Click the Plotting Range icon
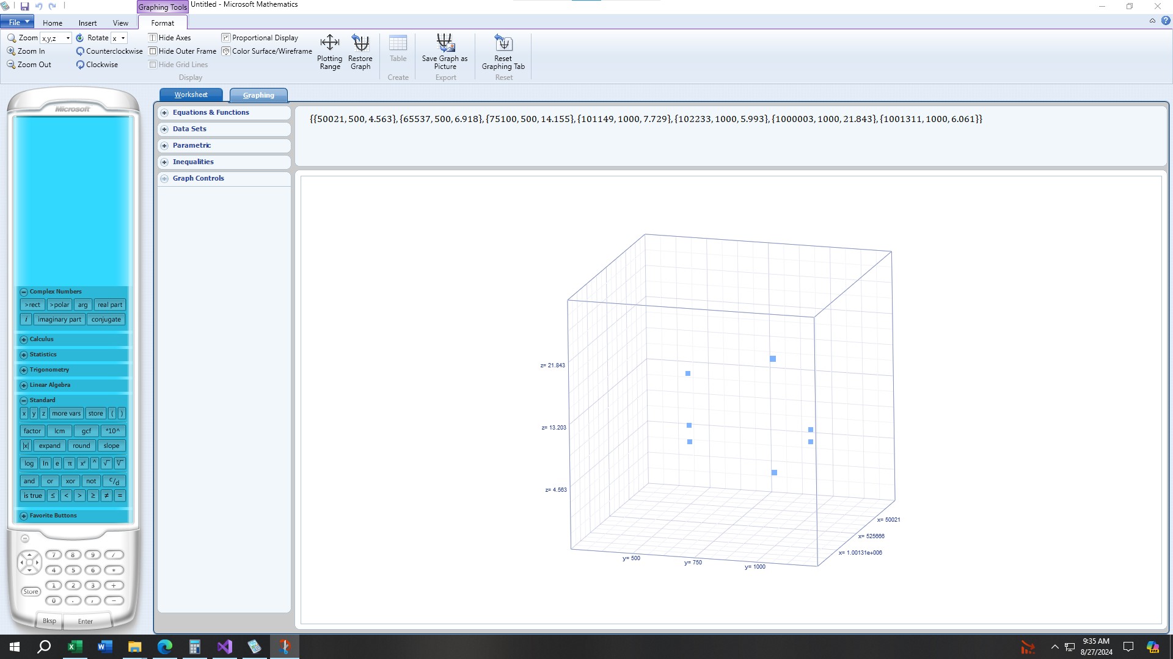This screenshot has height=659, width=1173. pyautogui.click(x=329, y=43)
